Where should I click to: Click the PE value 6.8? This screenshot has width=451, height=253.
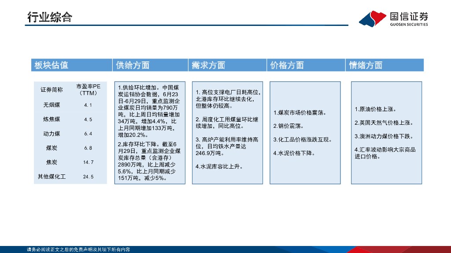pyautogui.click(x=88, y=148)
